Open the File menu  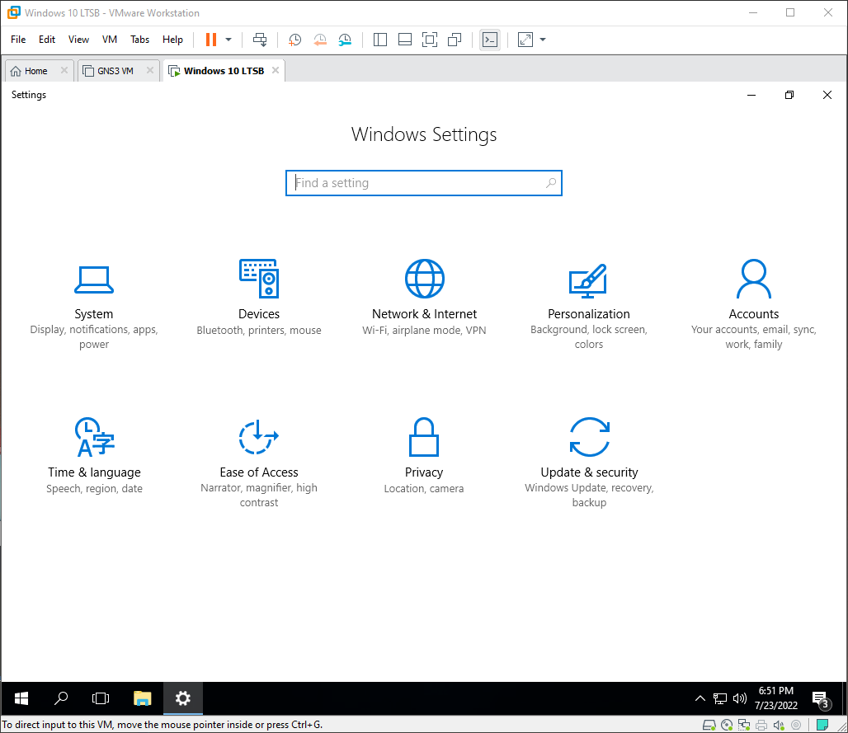click(x=18, y=40)
